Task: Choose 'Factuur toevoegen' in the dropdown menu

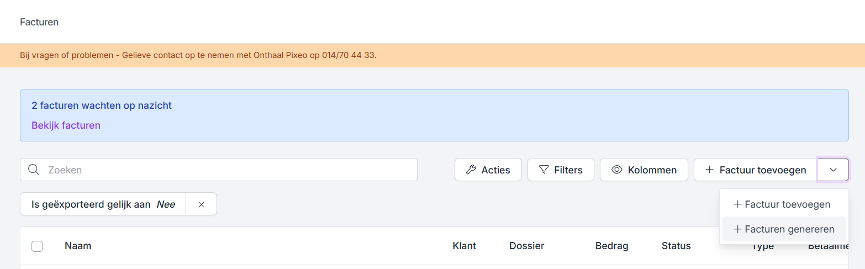Action: click(x=782, y=204)
